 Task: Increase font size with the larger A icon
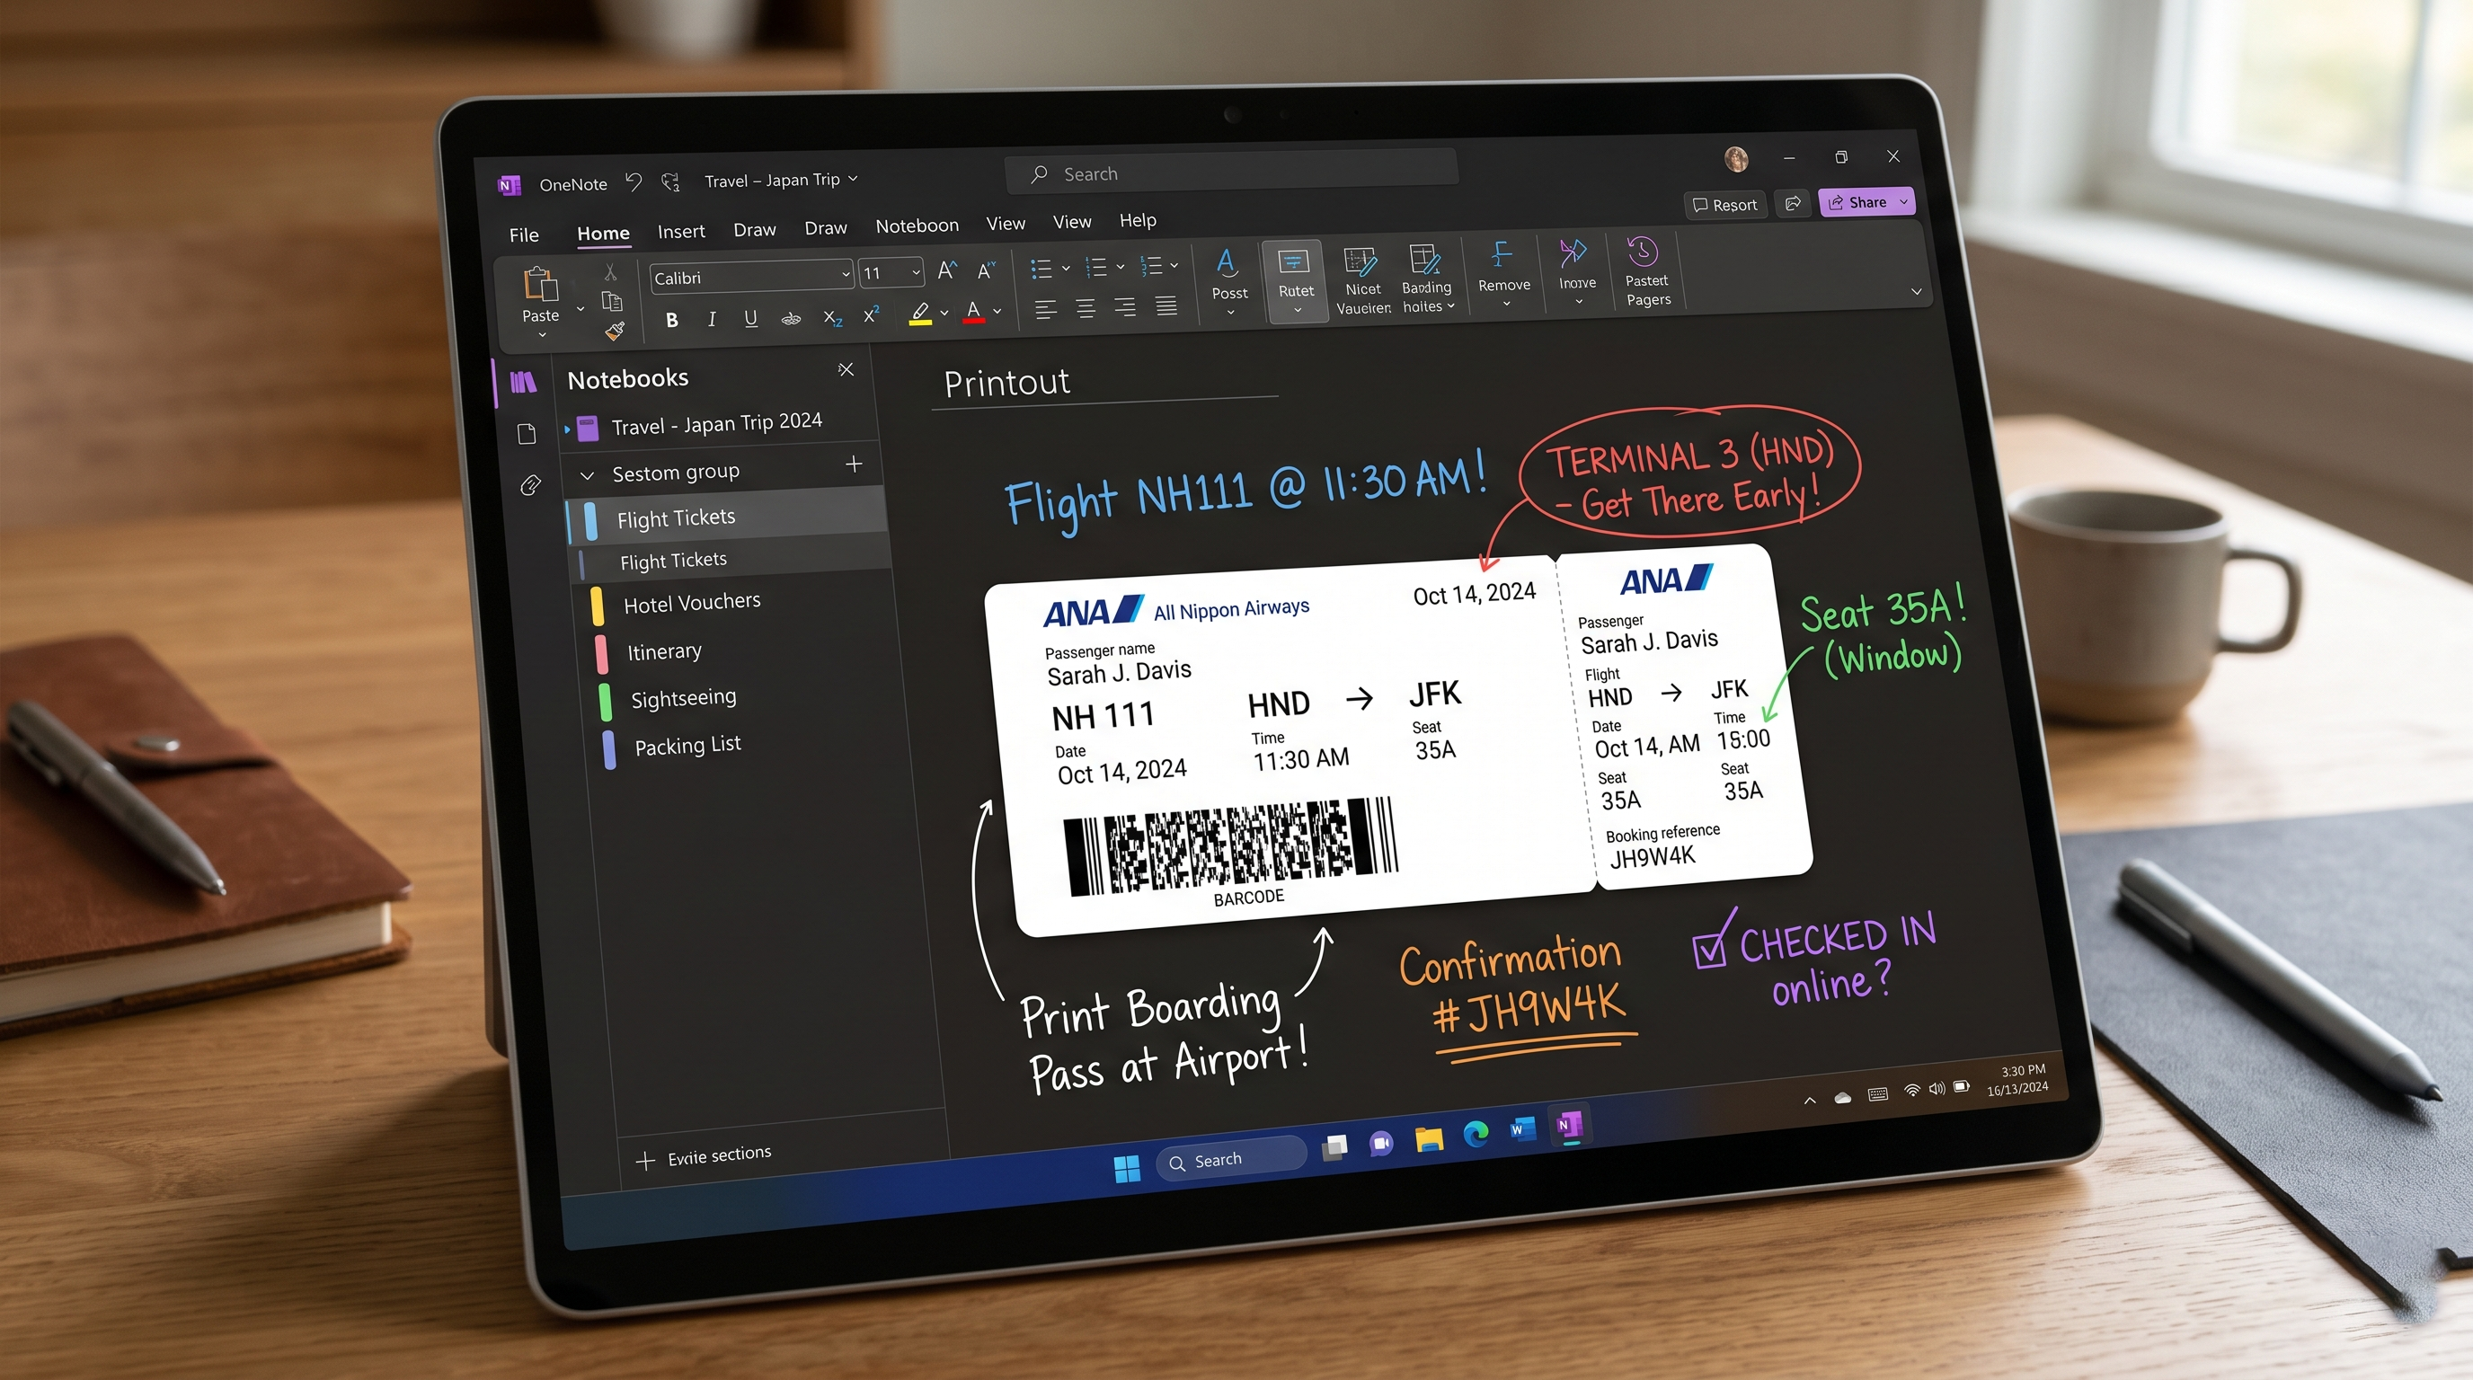[946, 270]
